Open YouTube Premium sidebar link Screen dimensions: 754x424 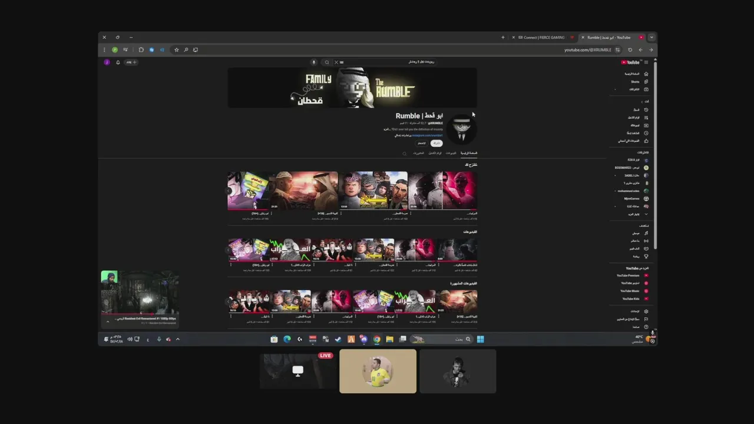(633, 275)
